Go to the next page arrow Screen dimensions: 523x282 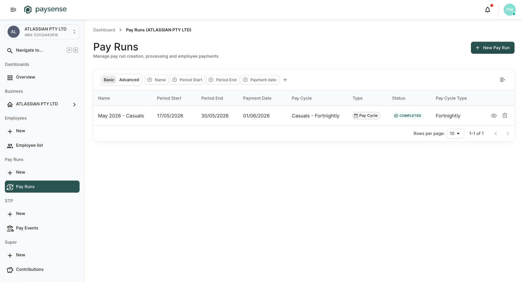(508, 133)
